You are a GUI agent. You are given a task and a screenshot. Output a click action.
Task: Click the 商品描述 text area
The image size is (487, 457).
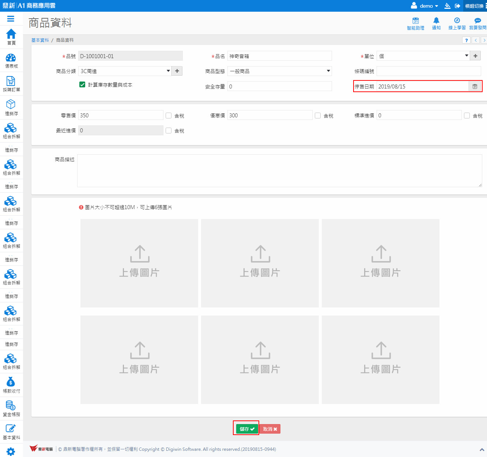point(279,171)
